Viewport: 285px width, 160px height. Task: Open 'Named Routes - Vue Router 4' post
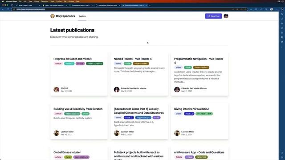(133, 59)
